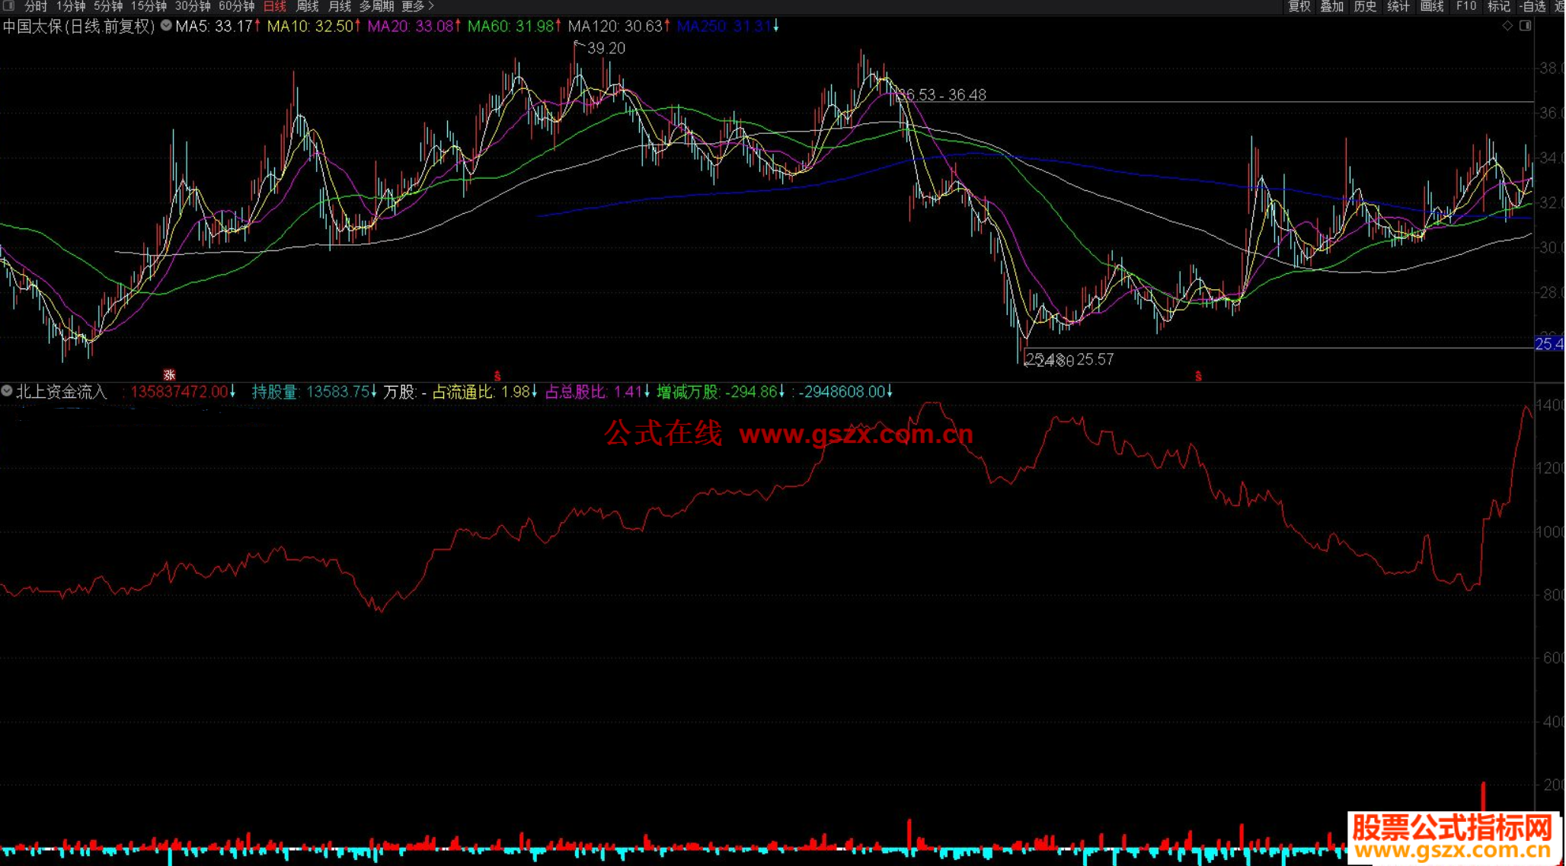Open the 历史 history button
The height and width of the screenshot is (866, 1566).
tap(1366, 6)
